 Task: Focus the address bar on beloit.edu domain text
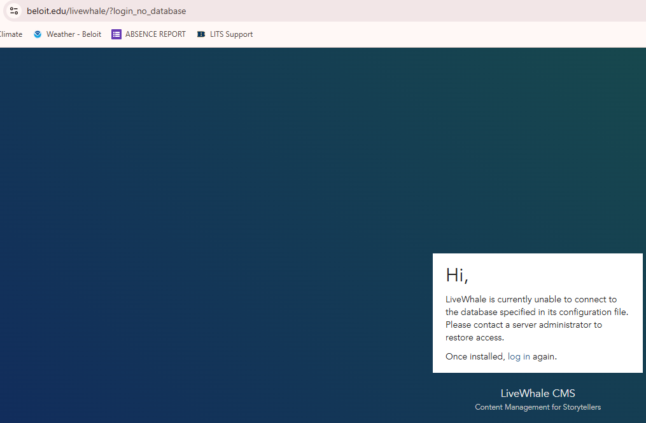[x=46, y=11]
